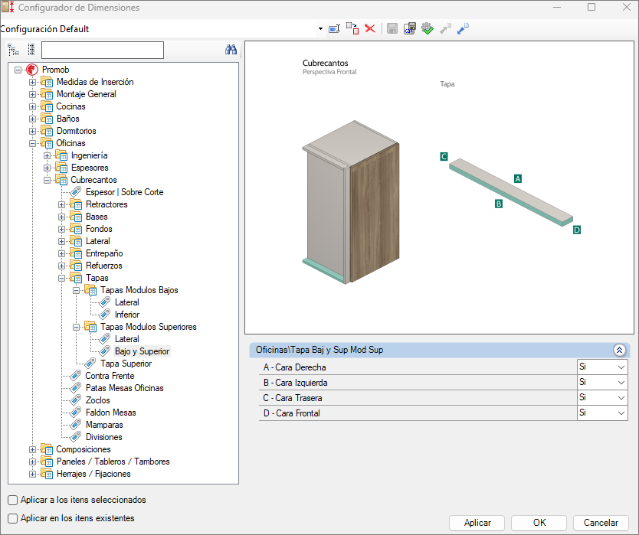Click the collapse all tree nodes icon

[31, 51]
